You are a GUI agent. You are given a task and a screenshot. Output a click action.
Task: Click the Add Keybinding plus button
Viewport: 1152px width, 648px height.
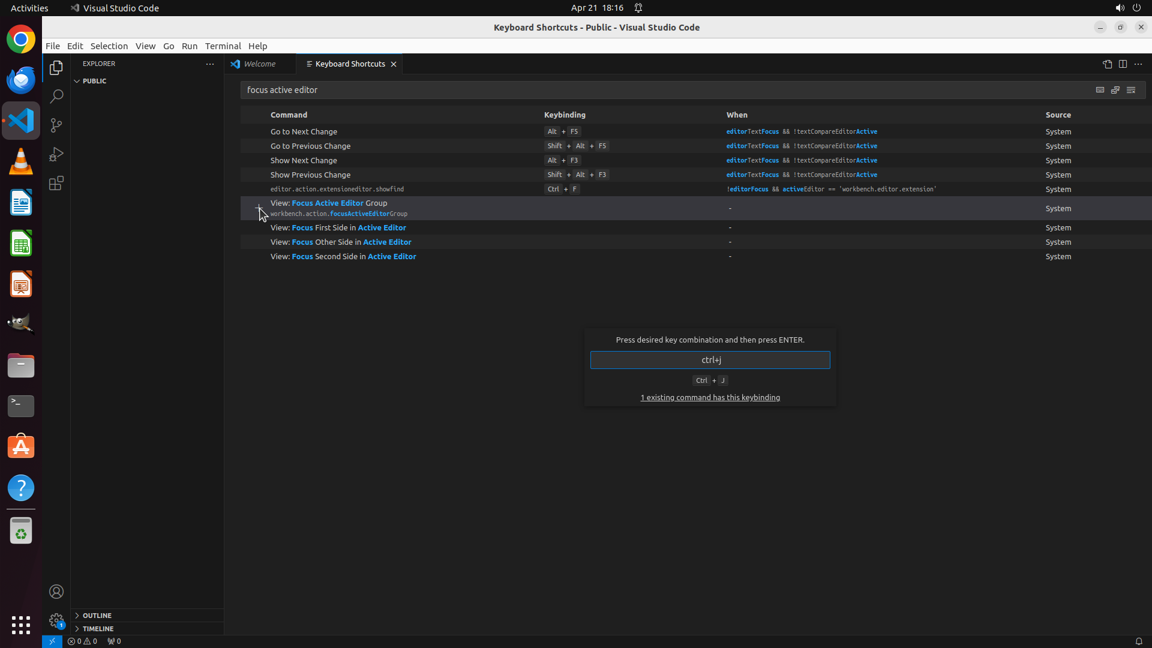pyautogui.click(x=259, y=208)
